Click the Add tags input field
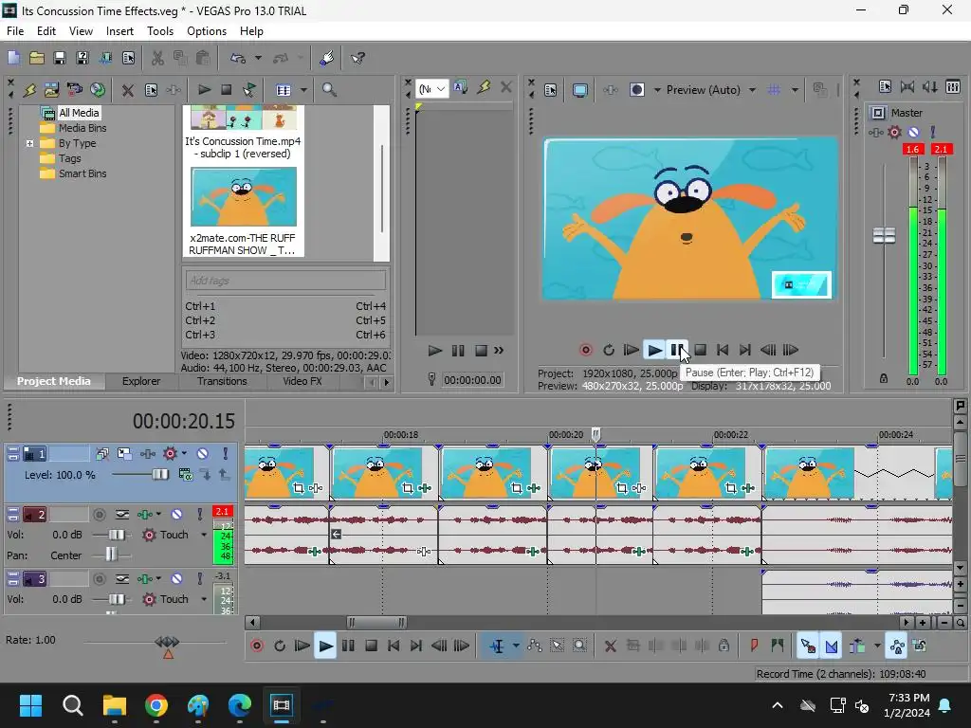The width and height of the screenshot is (971, 728). tap(285, 281)
